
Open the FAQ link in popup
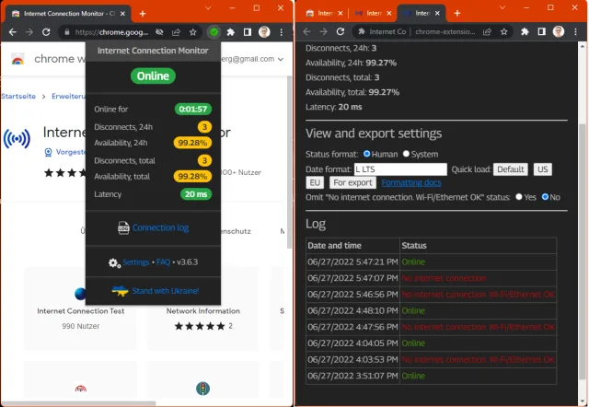pyautogui.click(x=164, y=262)
